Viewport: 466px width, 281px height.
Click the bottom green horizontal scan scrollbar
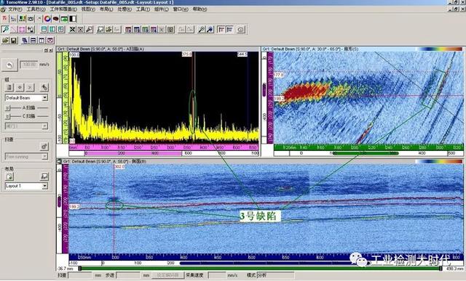point(260,268)
